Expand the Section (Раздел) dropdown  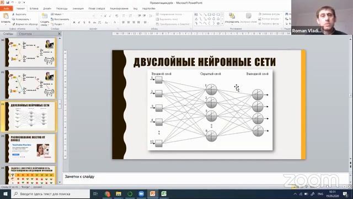pos(58,24)
